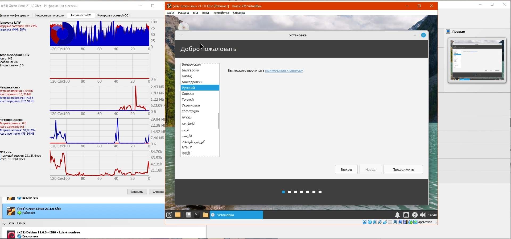The height and width of the screenshot is (239, 511).
Task: Select Қазақ in the language list
Action: [x=200, y=76]
